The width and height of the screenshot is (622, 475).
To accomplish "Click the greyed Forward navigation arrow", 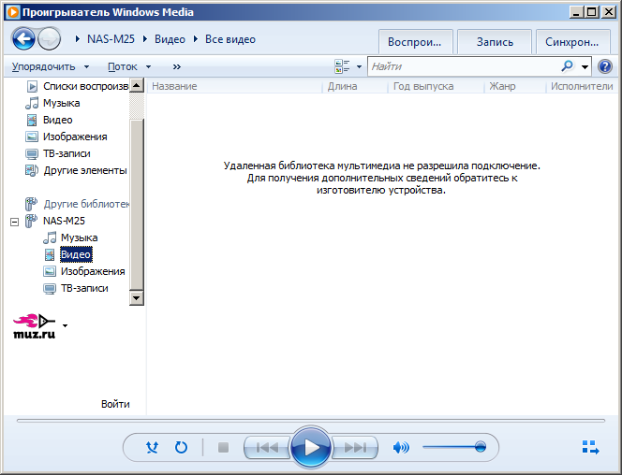I will (50, 39).
